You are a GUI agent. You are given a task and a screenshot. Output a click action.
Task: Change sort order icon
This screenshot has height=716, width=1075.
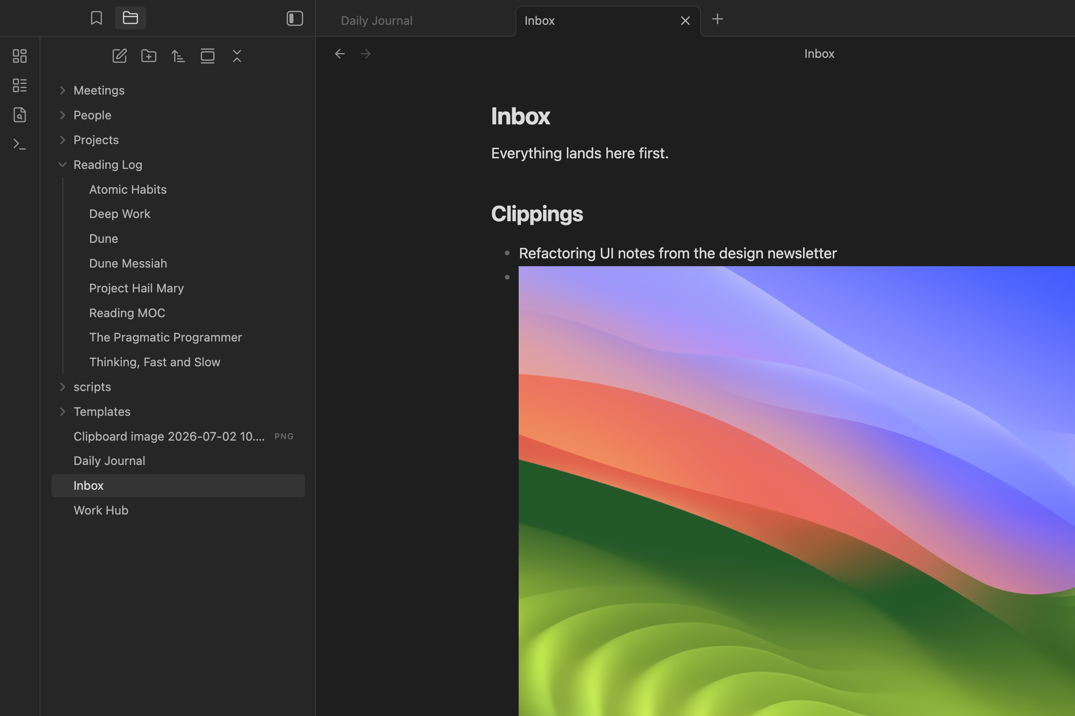[178, 56]
